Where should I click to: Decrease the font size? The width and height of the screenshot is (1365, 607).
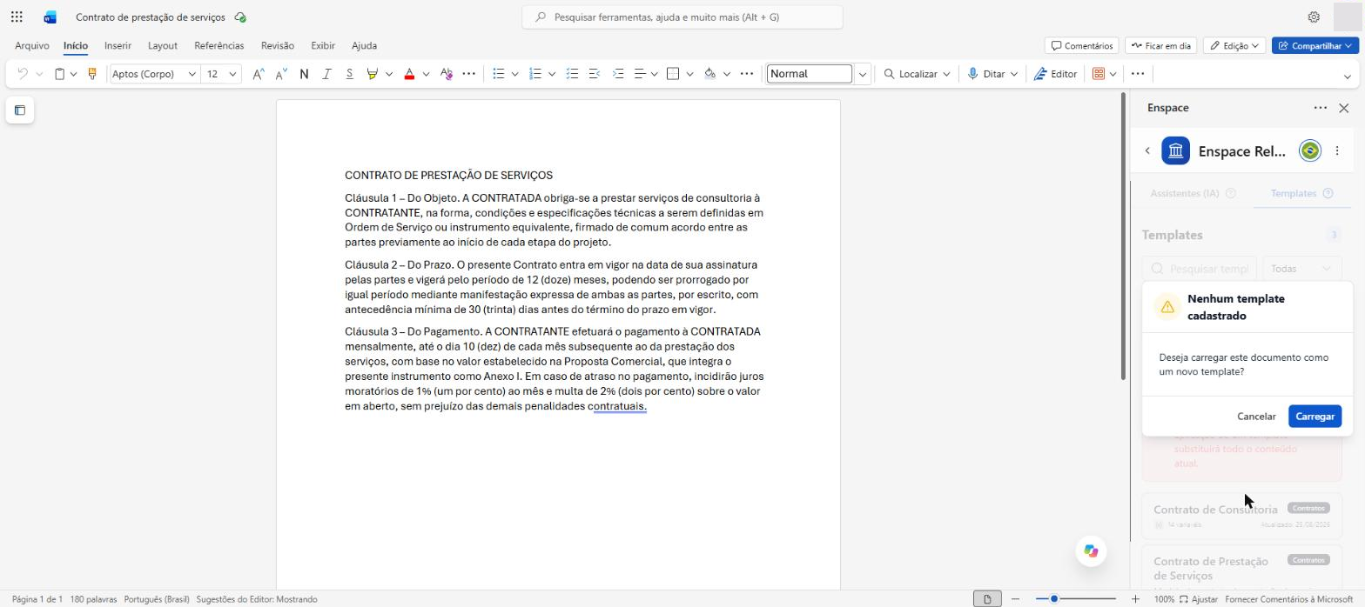[x=280, y=74]
